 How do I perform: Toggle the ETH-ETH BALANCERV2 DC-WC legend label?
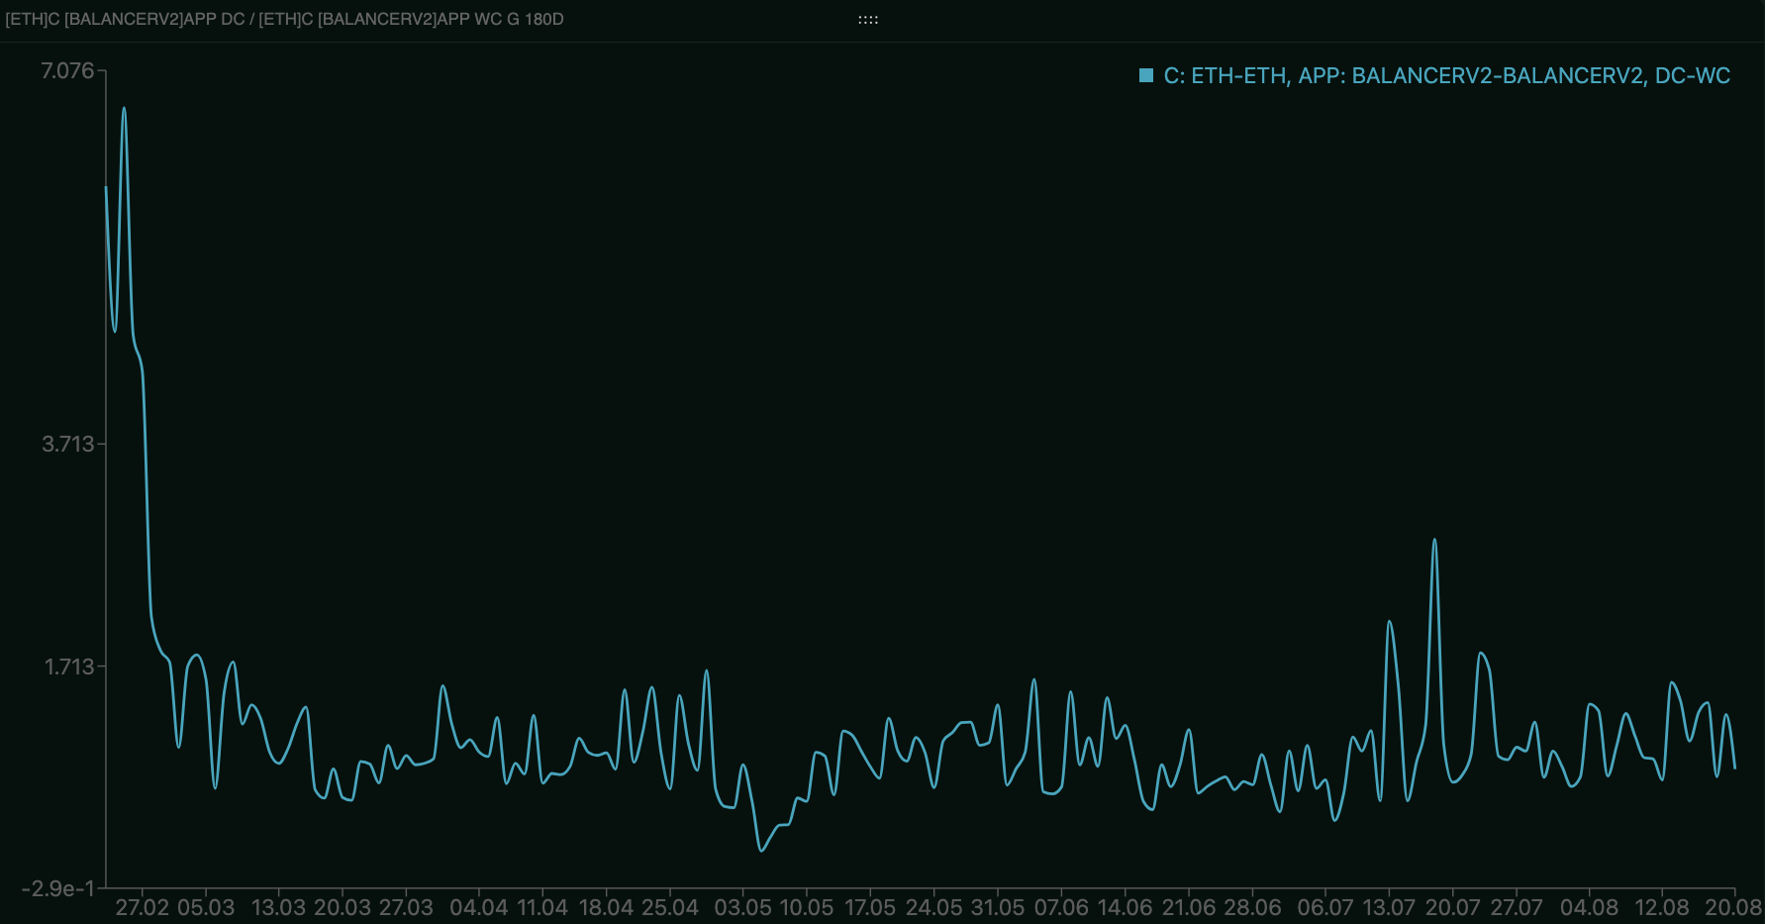tap(1446, 76)
